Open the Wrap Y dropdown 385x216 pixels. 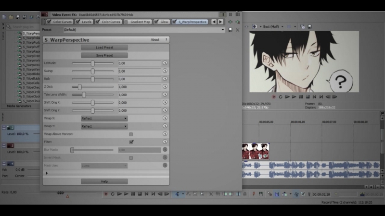[x=104, y=126]
